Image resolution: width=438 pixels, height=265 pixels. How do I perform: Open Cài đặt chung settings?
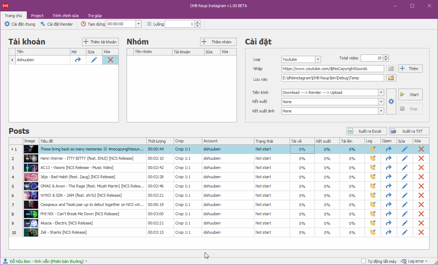point(20,24)
